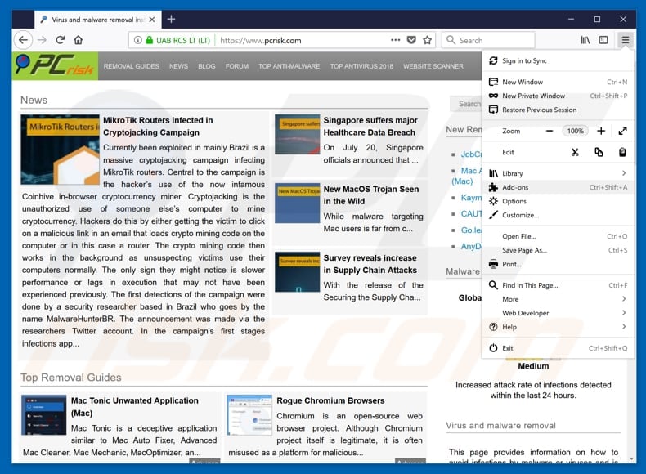The height and width of the screenshot is (474, 646).
Task: Save page to Pocket icon
Action: tap(411, 40)
